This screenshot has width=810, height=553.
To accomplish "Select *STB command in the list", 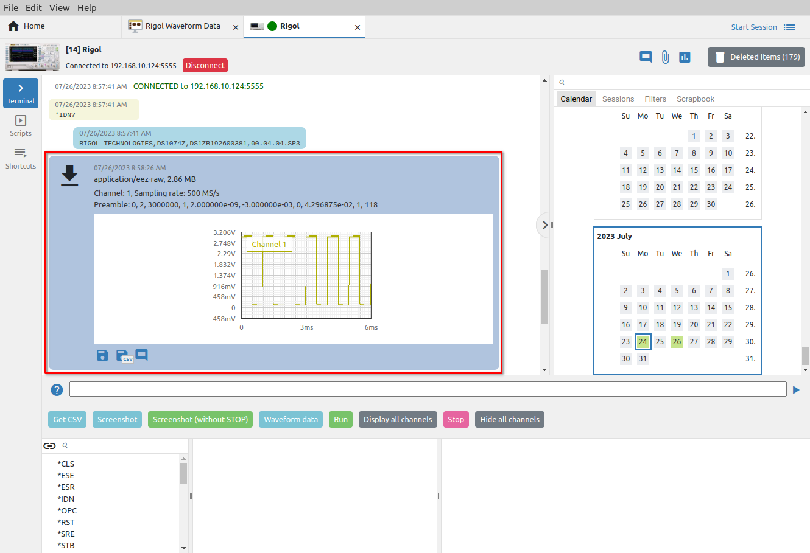I will tap(66, 546).
